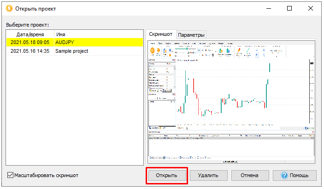This screenshot has height=189, width=324.
Task: Click empty area below the project list rows
Action: [x=74, y=115]
